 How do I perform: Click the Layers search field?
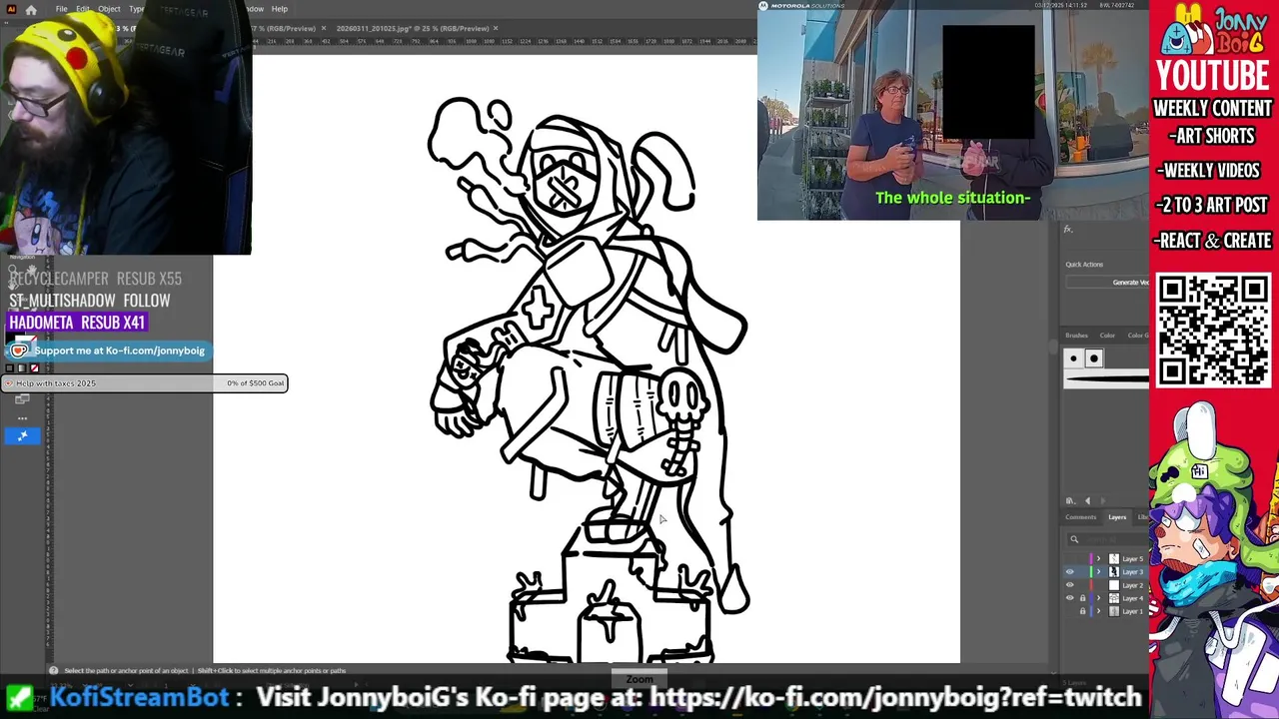coord(1107,539)
